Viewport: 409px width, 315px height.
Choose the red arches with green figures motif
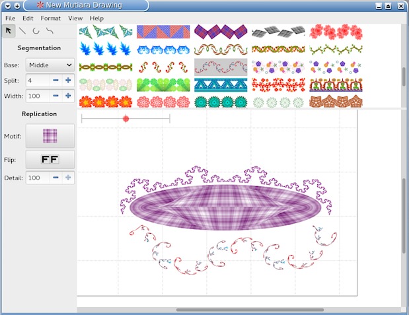(x=336, y=85)
